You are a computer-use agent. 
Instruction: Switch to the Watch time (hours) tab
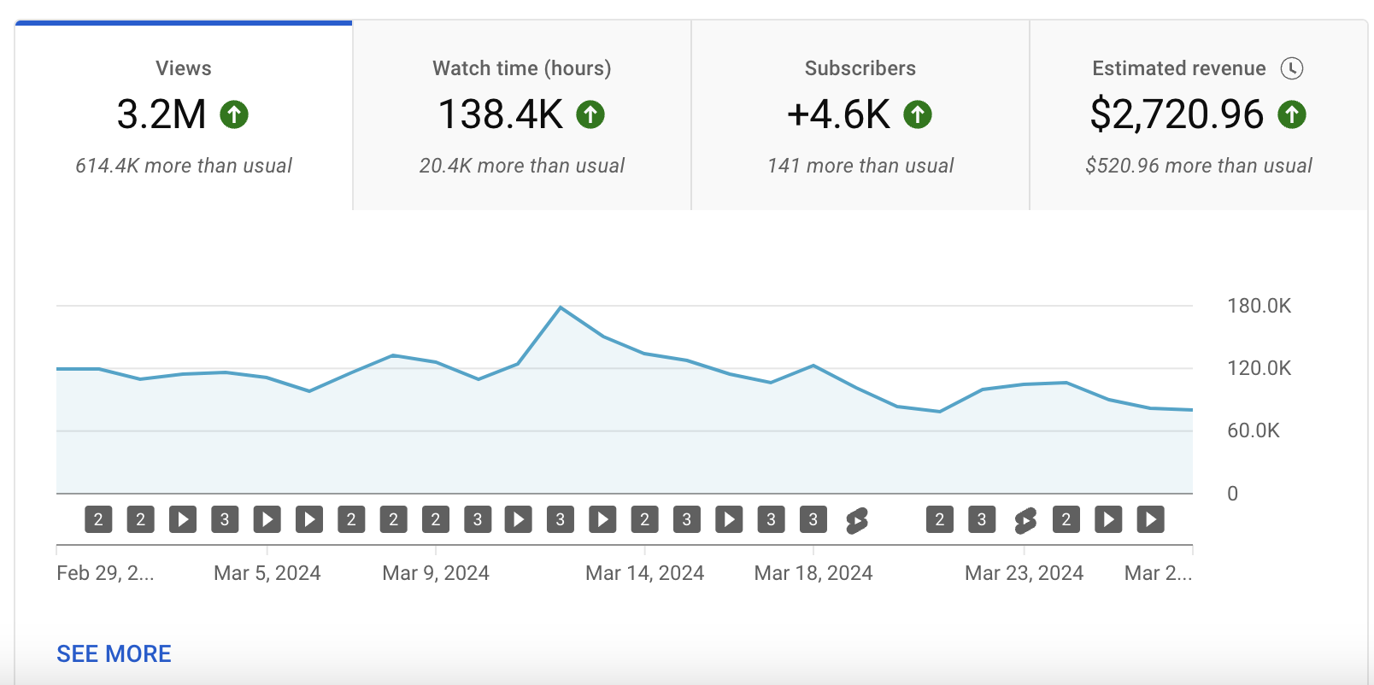click(522, 115)
